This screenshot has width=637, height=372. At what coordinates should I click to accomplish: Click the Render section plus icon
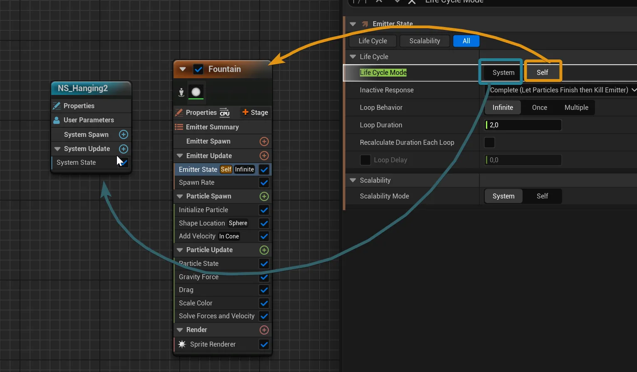click(x=264, y=330)
